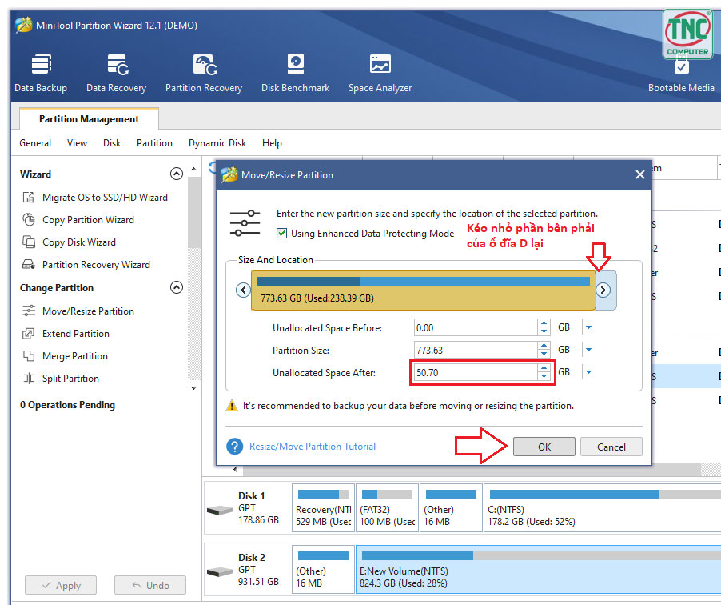The height and width of the screenshot is (605, 721).
Task: Select the (Other) 16 MB partition on Disk 1
Action: tap(451, 508)
